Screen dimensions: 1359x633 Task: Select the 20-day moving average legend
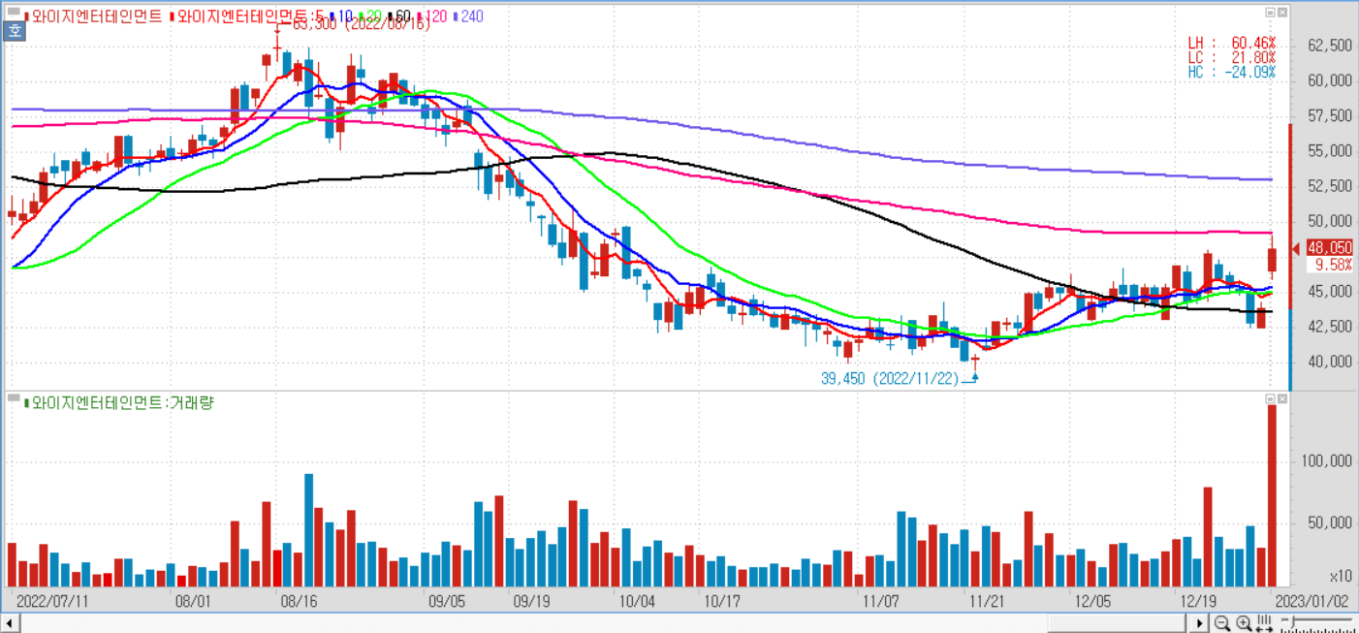pyautogui.click(x=371, y=16)
